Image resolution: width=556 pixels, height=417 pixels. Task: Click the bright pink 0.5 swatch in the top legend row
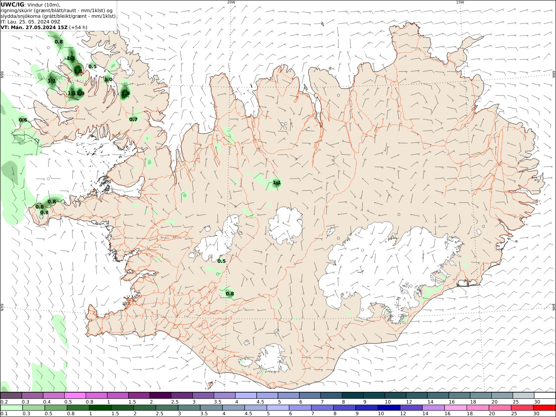pos(75,396)
